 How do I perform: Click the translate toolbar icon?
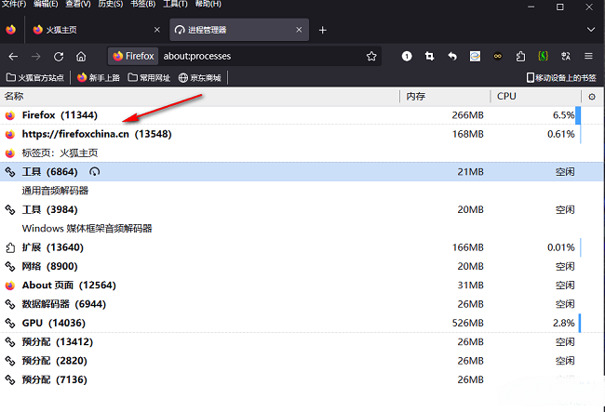click(566, 57)
